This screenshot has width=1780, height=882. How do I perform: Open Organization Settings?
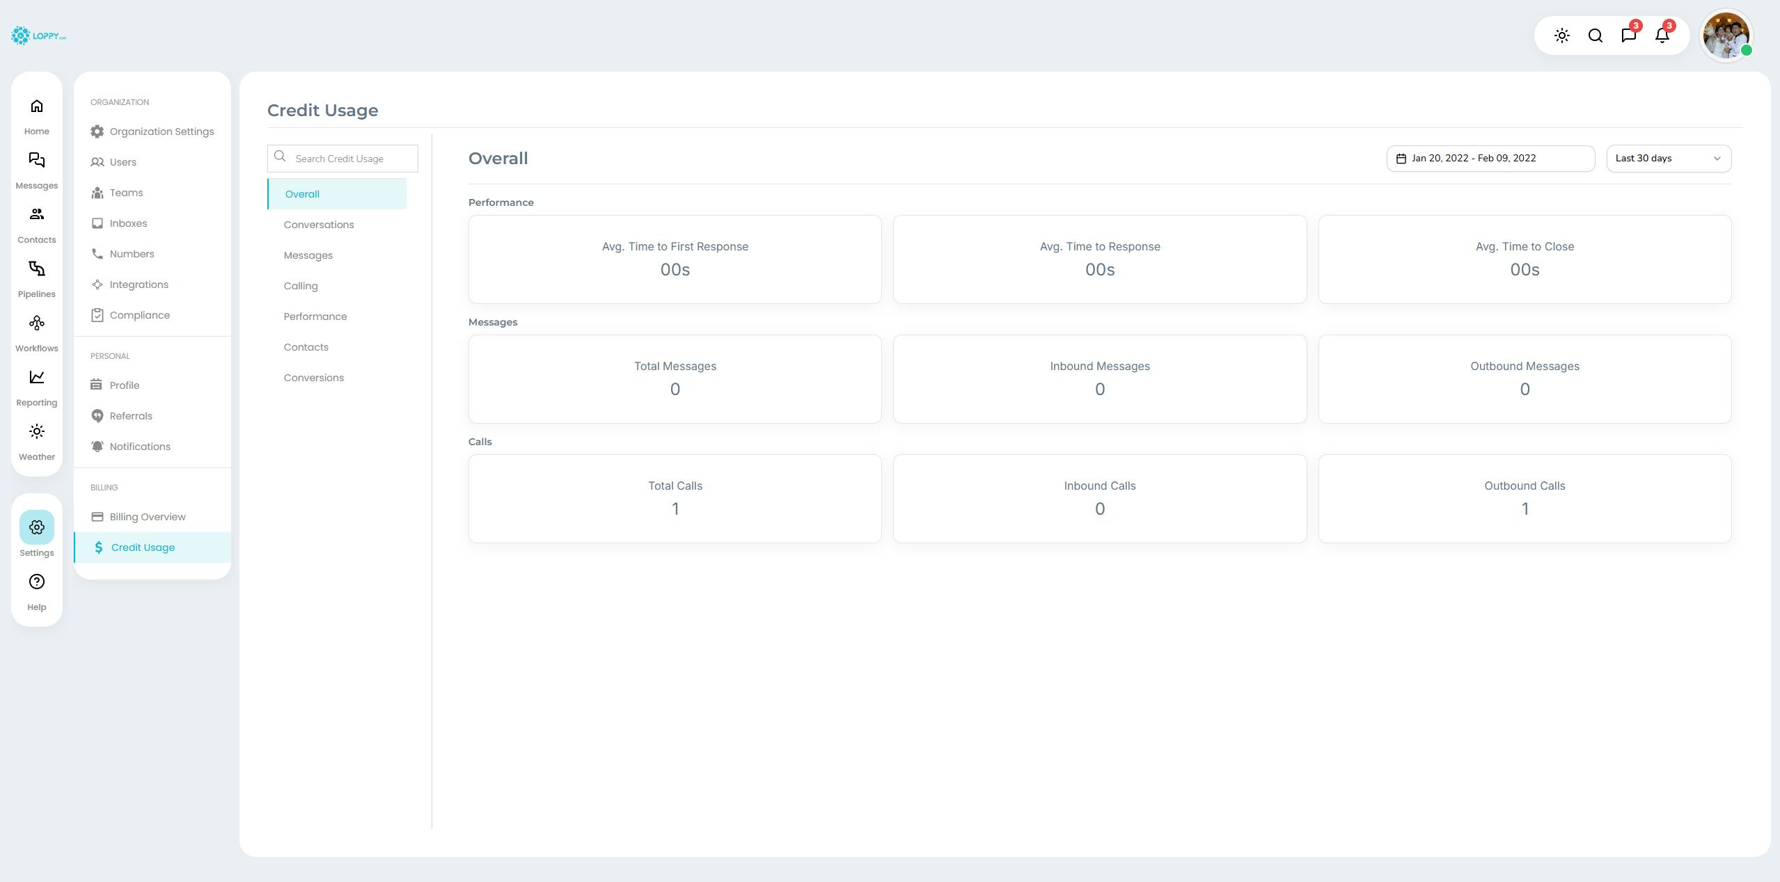tap(162, 131)
